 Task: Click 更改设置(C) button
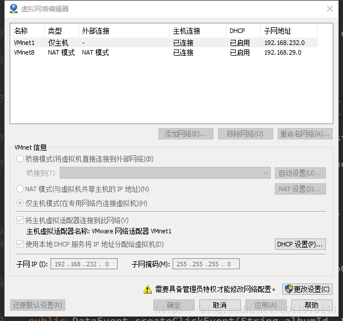pyautogui.click(x=307, y=289)
